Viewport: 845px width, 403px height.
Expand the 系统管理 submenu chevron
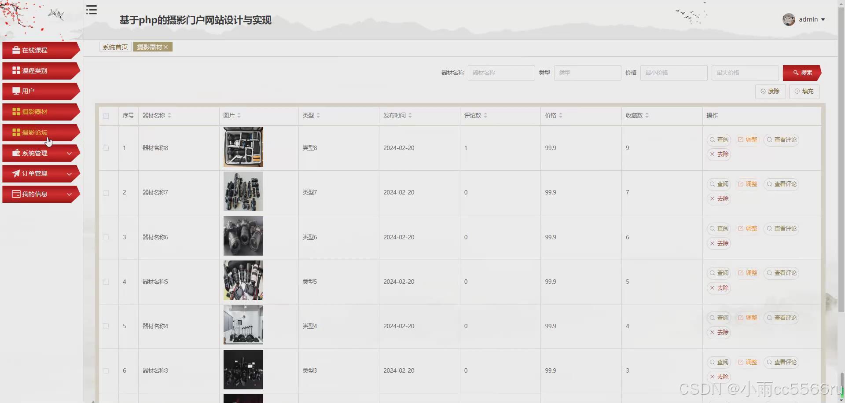point(69,153)
